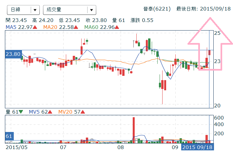The width and height of the screenshot is (233, 153).
Task: Click the 61 volume marker label
Action: click(10, 136)
